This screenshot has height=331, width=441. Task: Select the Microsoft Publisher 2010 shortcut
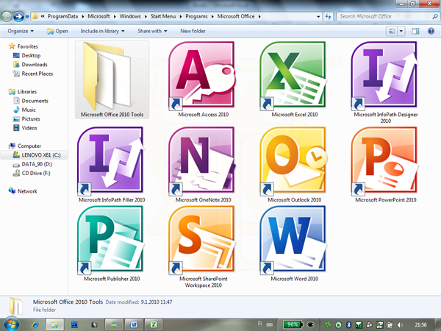112,243
